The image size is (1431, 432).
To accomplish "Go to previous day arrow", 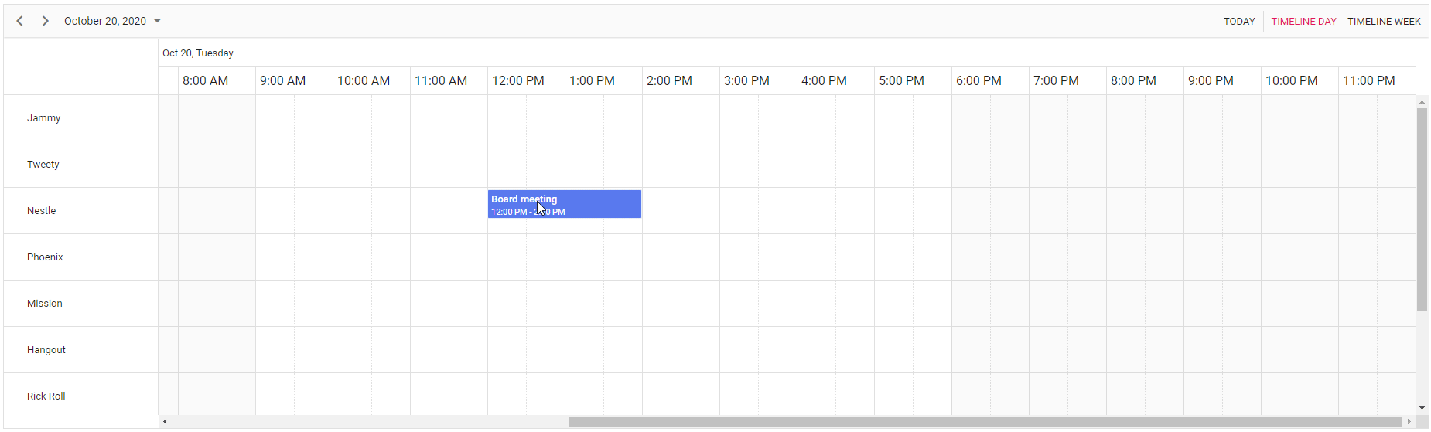I will click(20, 21).
